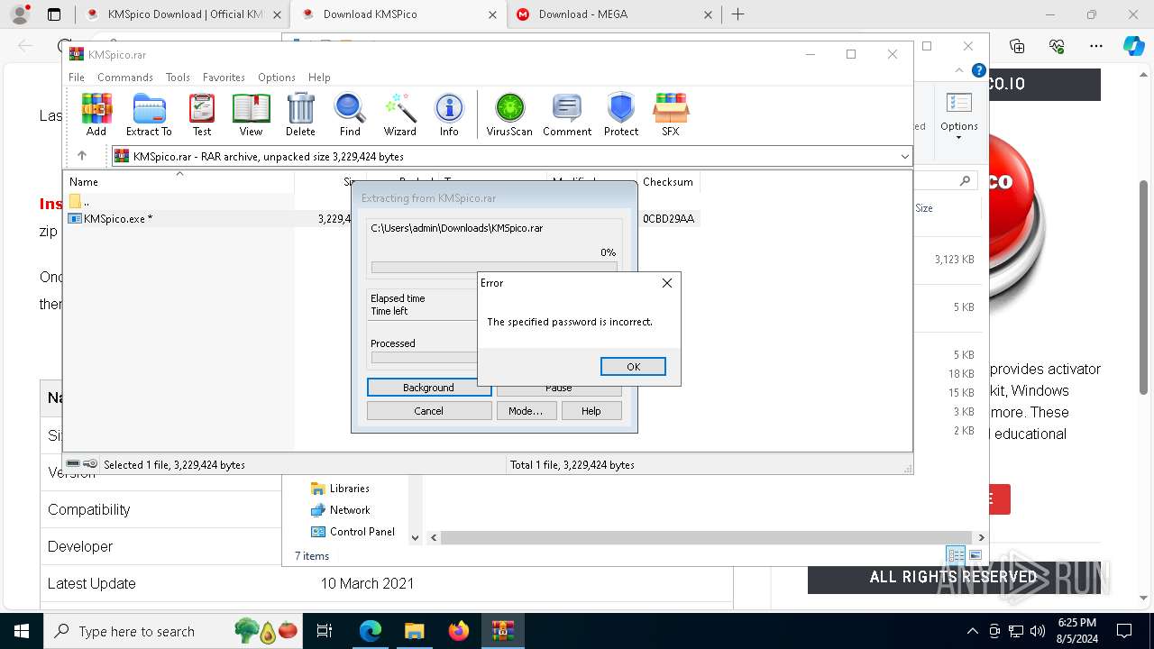1154x649 pixels.
Task: Click the Task View taskbar icon
Action: pyautogui.click(x=325, y=631)
